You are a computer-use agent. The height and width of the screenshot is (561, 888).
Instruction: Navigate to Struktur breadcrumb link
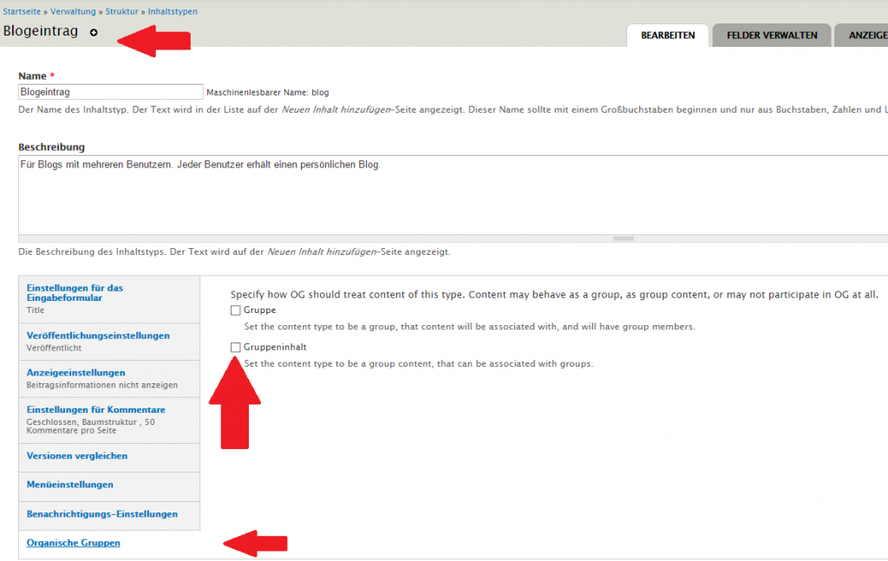pos(121,12)
